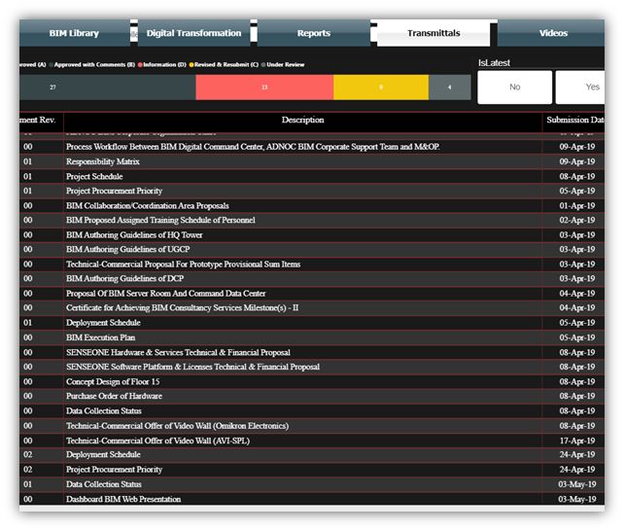Image resolution: width=624 pixels, height=531 pixels.
Task: Open the Reports tab
Action: pyautogui.click(x=313, y=33)
